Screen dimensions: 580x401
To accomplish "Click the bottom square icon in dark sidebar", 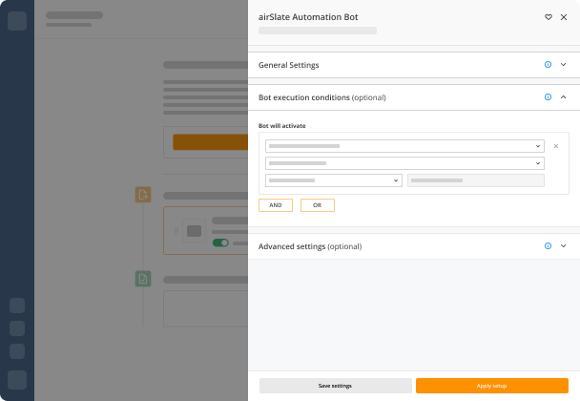I will 17,380.
